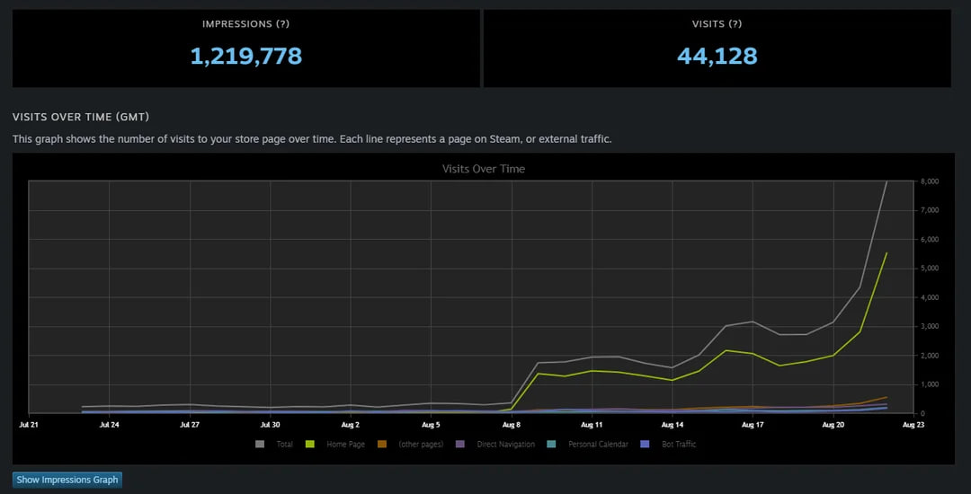Click the Aug 17 x-axis label
Image resolution: width=971 pixels, height=494 pixels.
click(x=753, y=425)
